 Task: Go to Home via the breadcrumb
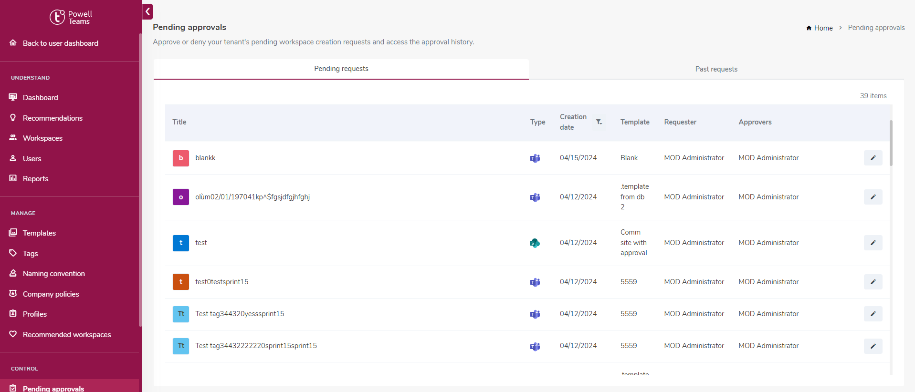(x=820, y=28)
